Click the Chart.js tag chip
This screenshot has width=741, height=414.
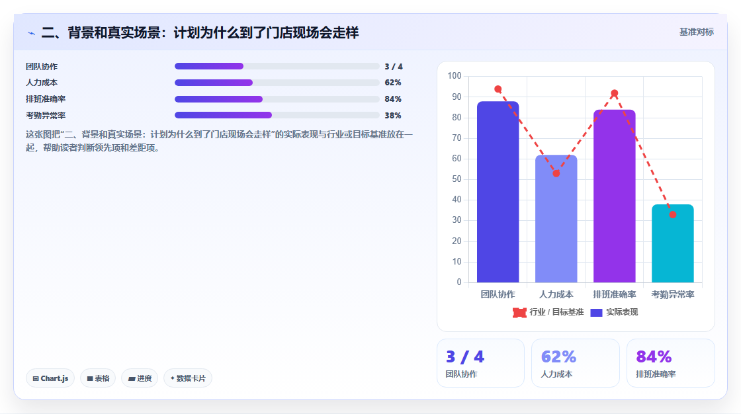click(x=50, y=378)
